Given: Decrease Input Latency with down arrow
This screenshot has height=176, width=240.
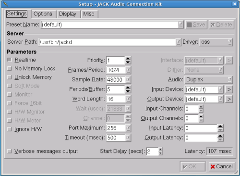Looking at the screenshot, I should pos(220,130).
